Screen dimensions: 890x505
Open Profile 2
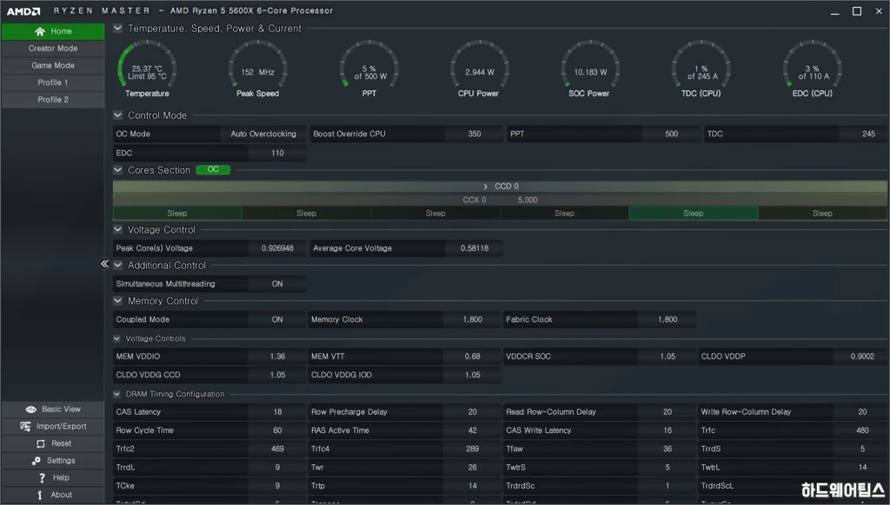(x=53, y=99)
